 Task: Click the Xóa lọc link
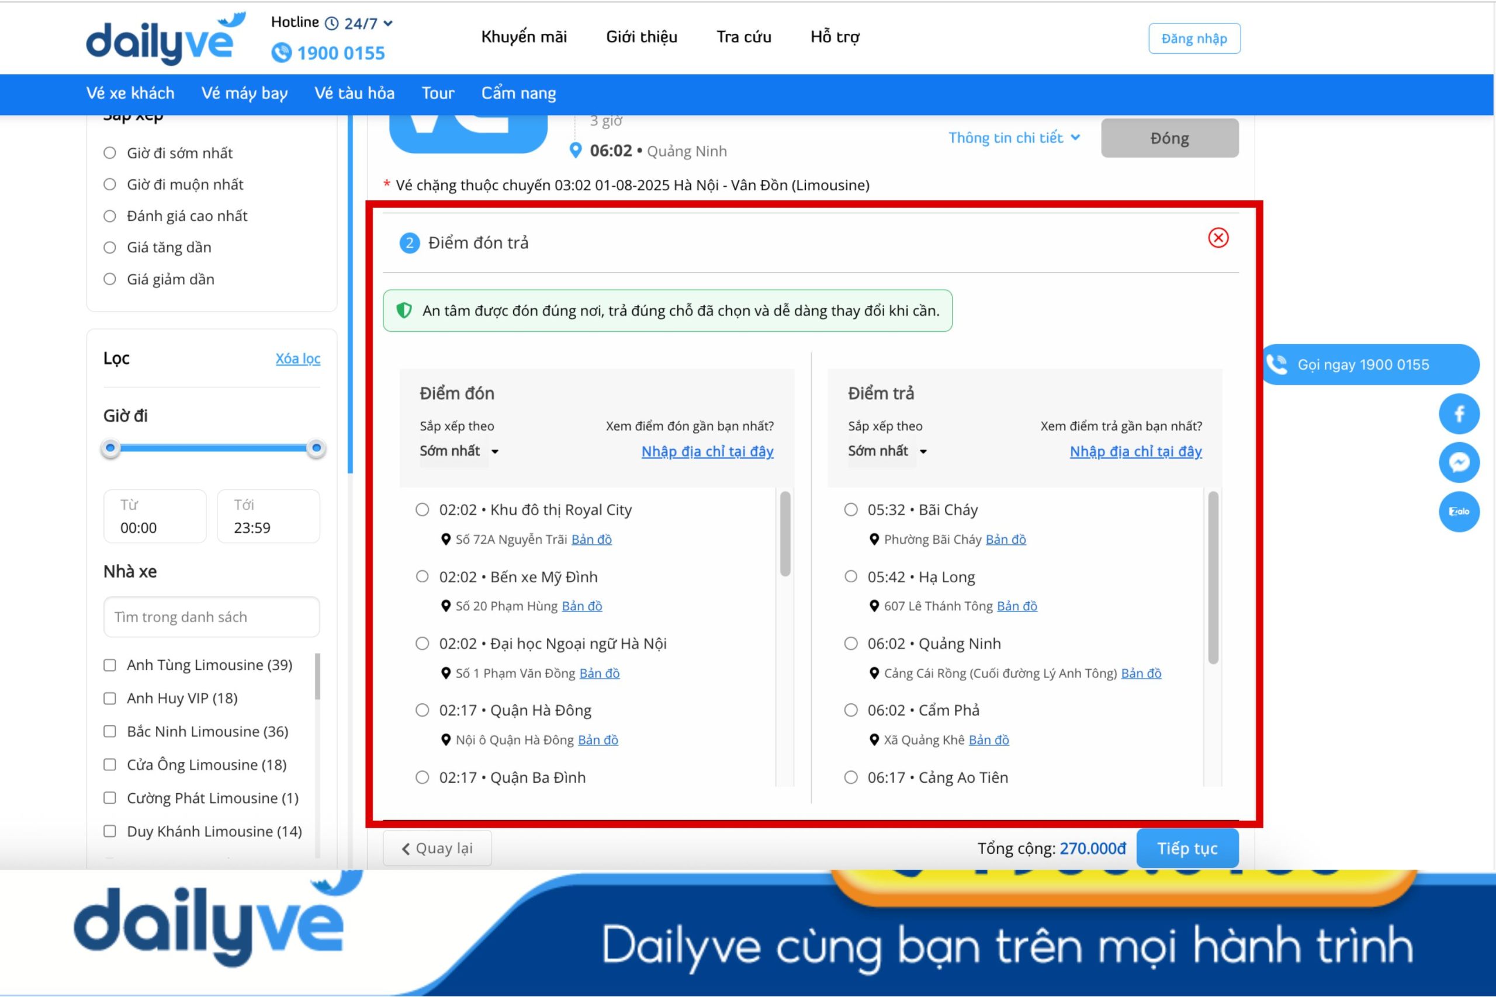[x=297, y=359]
